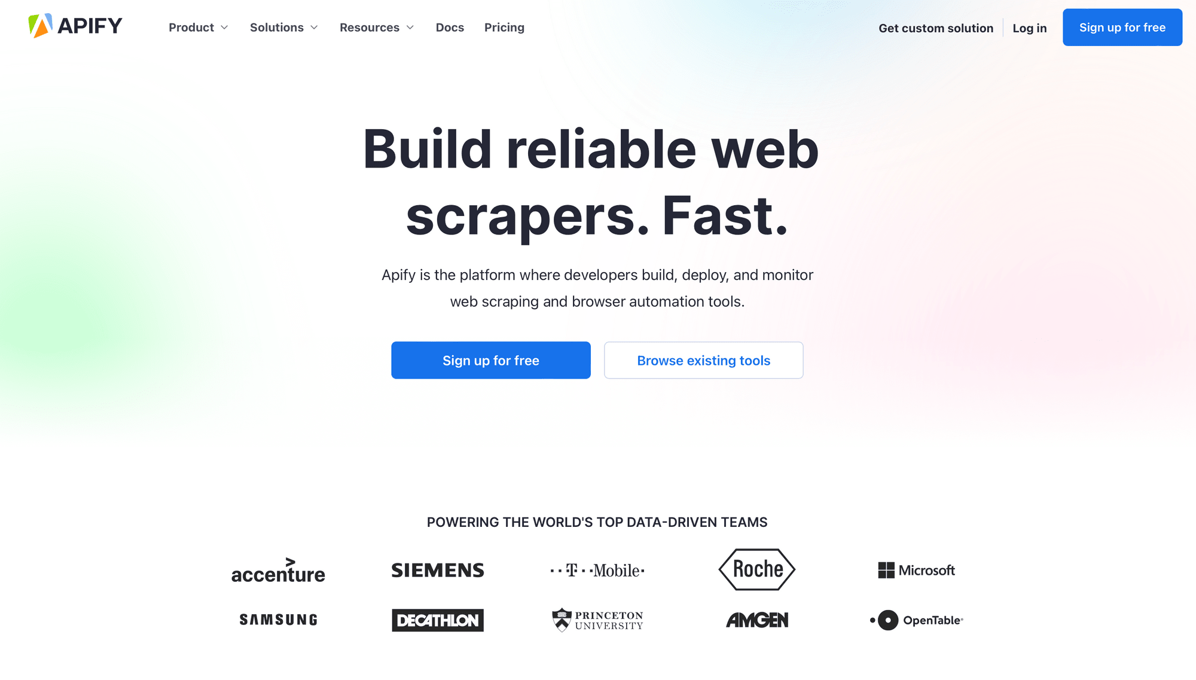Open the Pricing menu item
This screenshot has width=1196, height=680.
(504, 27)
